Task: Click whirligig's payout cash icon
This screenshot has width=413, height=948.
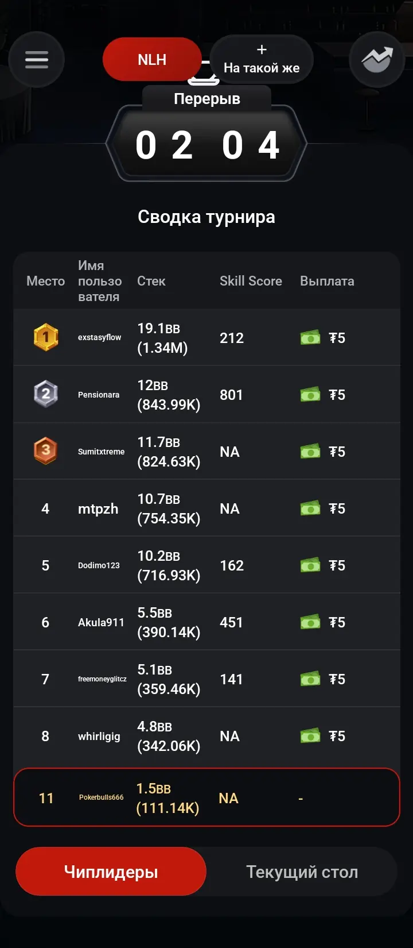Action: [x=310, y=736]
